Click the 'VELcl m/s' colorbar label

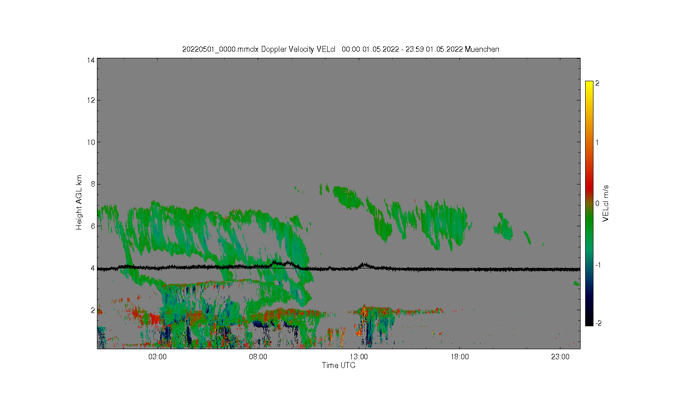point(605,203)
